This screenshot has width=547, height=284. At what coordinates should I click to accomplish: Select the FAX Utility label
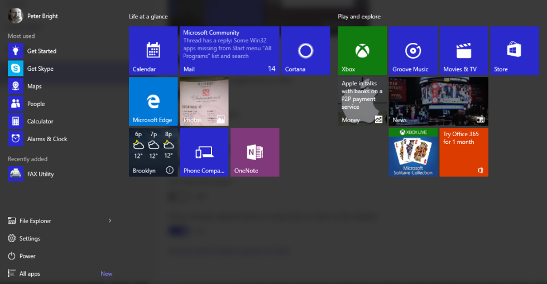(x=40, y=174)
